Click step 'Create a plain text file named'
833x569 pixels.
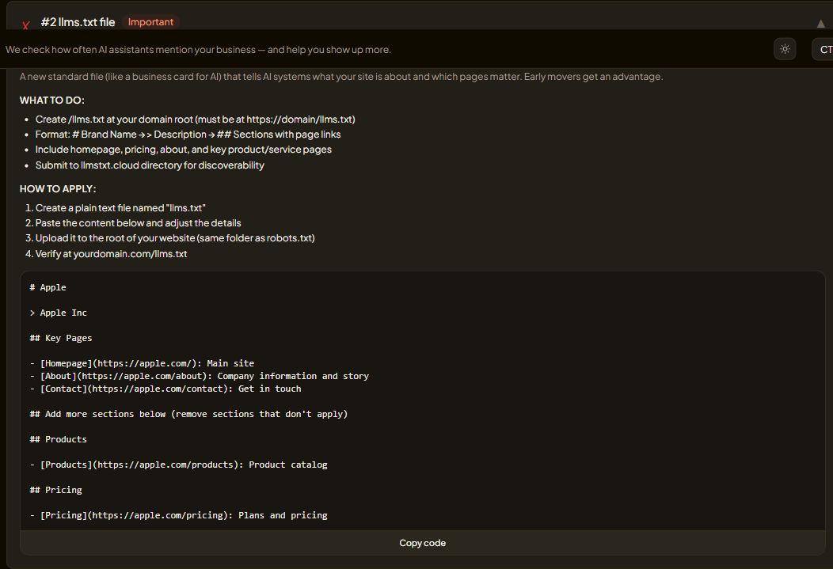pos(120,208)
